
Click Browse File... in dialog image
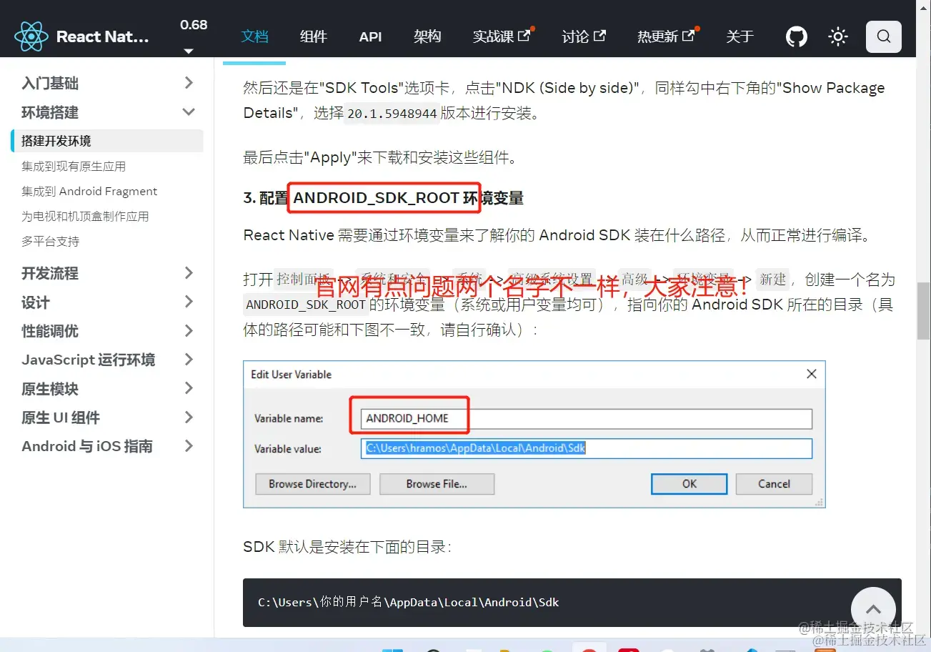[437, 484]
